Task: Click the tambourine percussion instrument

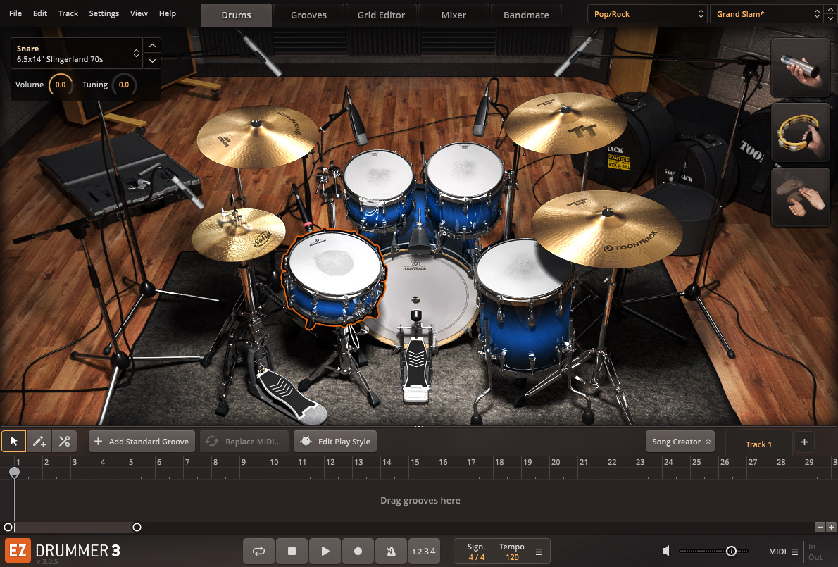Action: point(800,132)
